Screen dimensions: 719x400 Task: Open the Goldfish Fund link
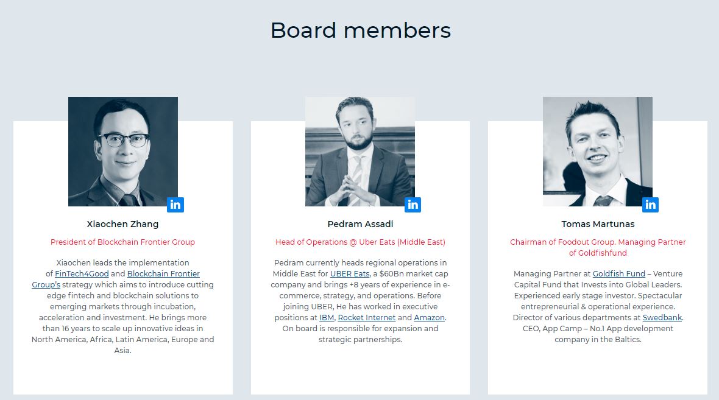618,273
